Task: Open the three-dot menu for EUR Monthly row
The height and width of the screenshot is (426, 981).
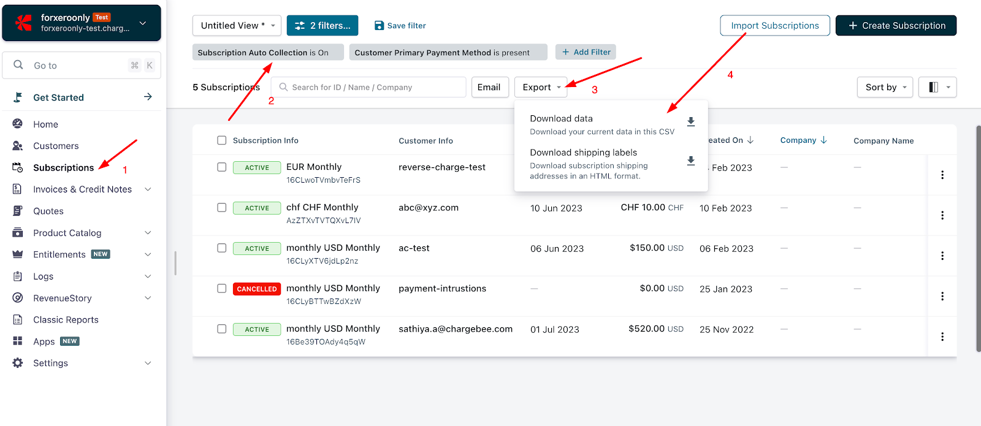Action: point(942,175)
